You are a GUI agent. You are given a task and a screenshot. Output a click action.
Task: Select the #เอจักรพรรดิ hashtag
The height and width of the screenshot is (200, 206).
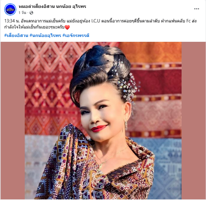[x=76, y=35]
